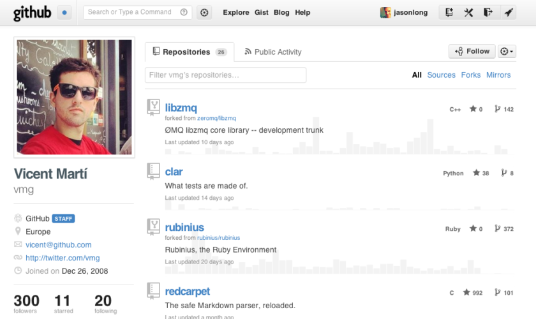Expand the gear dropdown beside Follow
The image size is (536, 319).
(507, 52)
